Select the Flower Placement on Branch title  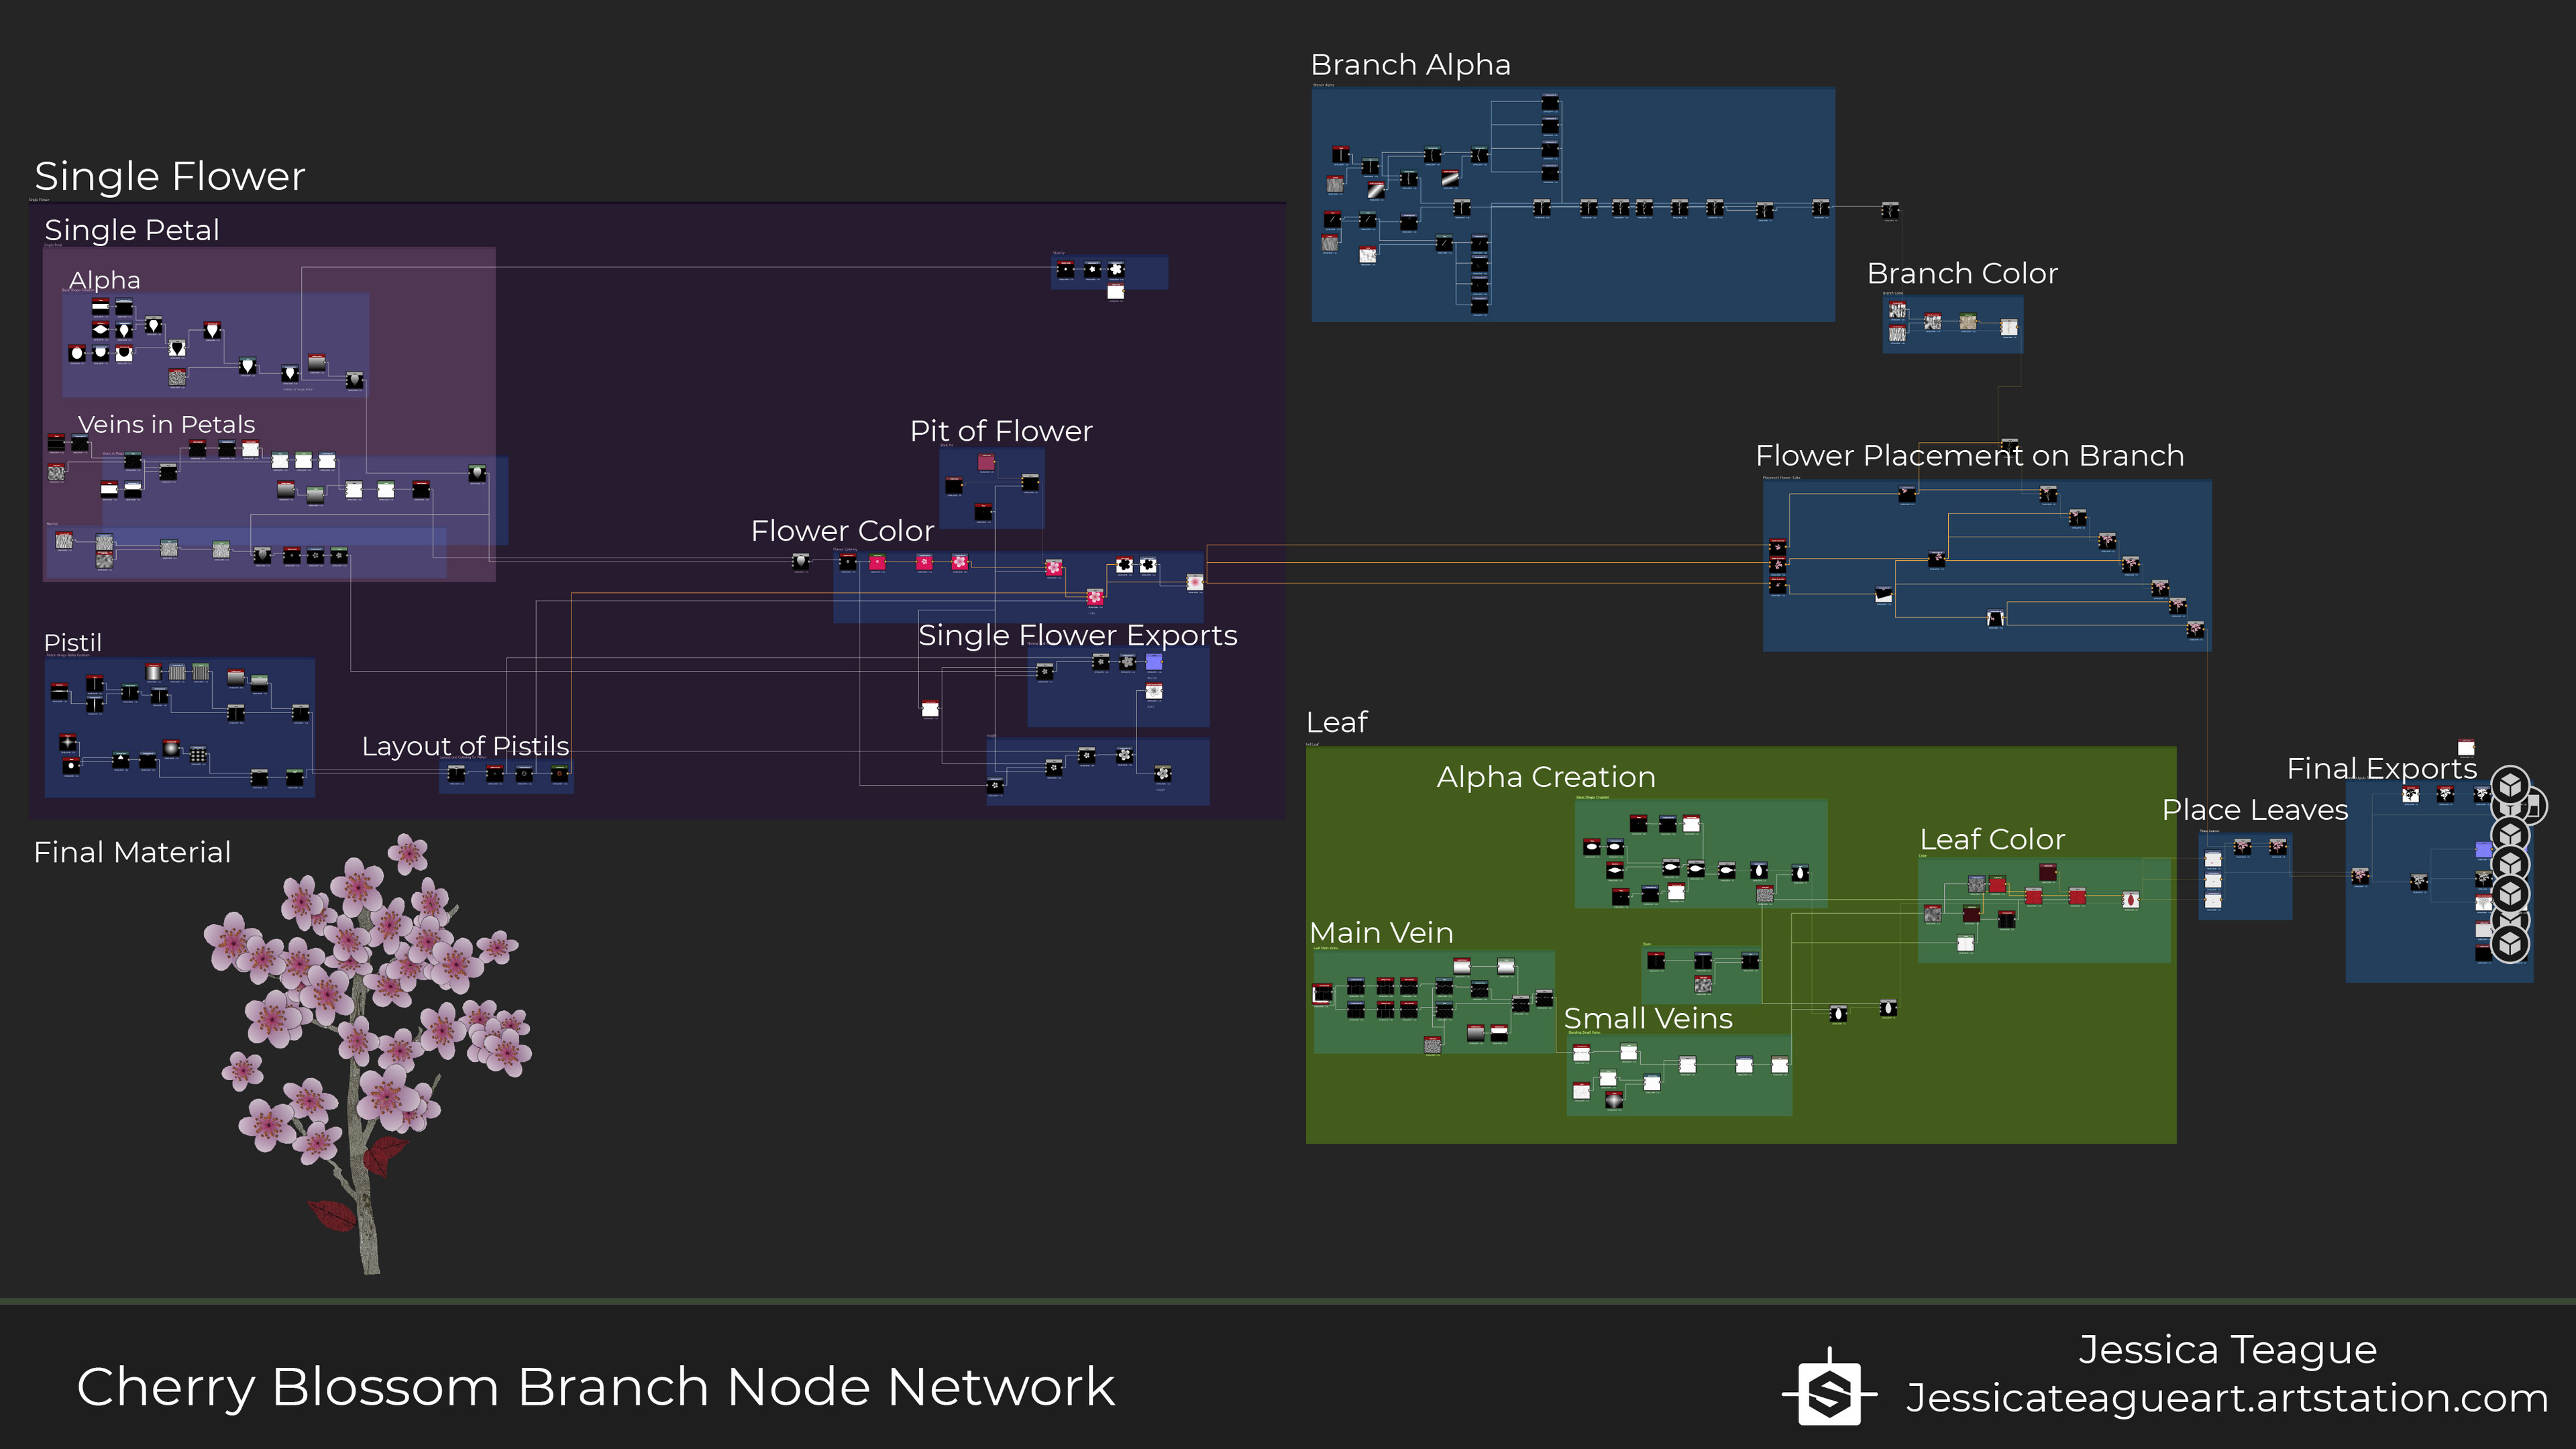click(x=1969, y=456)
